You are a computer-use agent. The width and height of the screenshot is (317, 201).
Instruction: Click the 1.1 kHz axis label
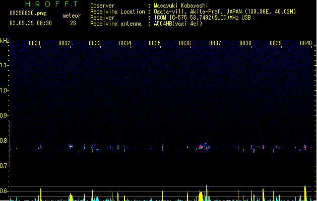point(4,65)
